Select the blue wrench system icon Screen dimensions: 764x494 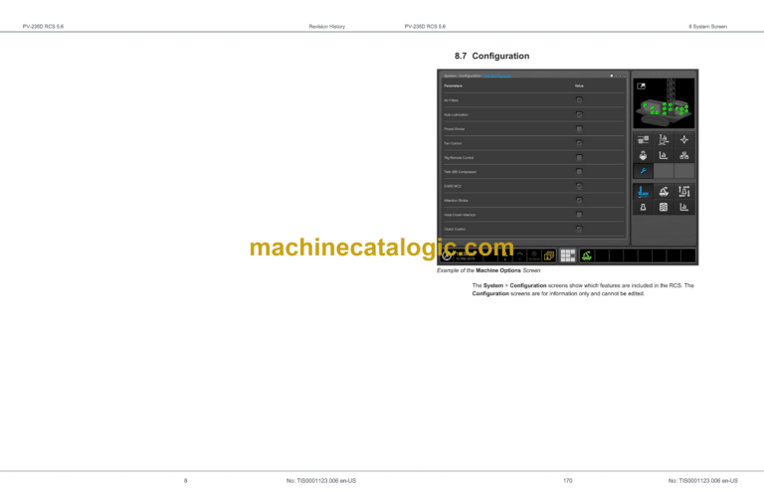pos(644,171)
